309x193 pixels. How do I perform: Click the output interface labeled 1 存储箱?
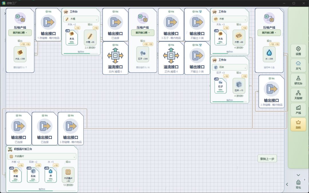pos(48,25)
